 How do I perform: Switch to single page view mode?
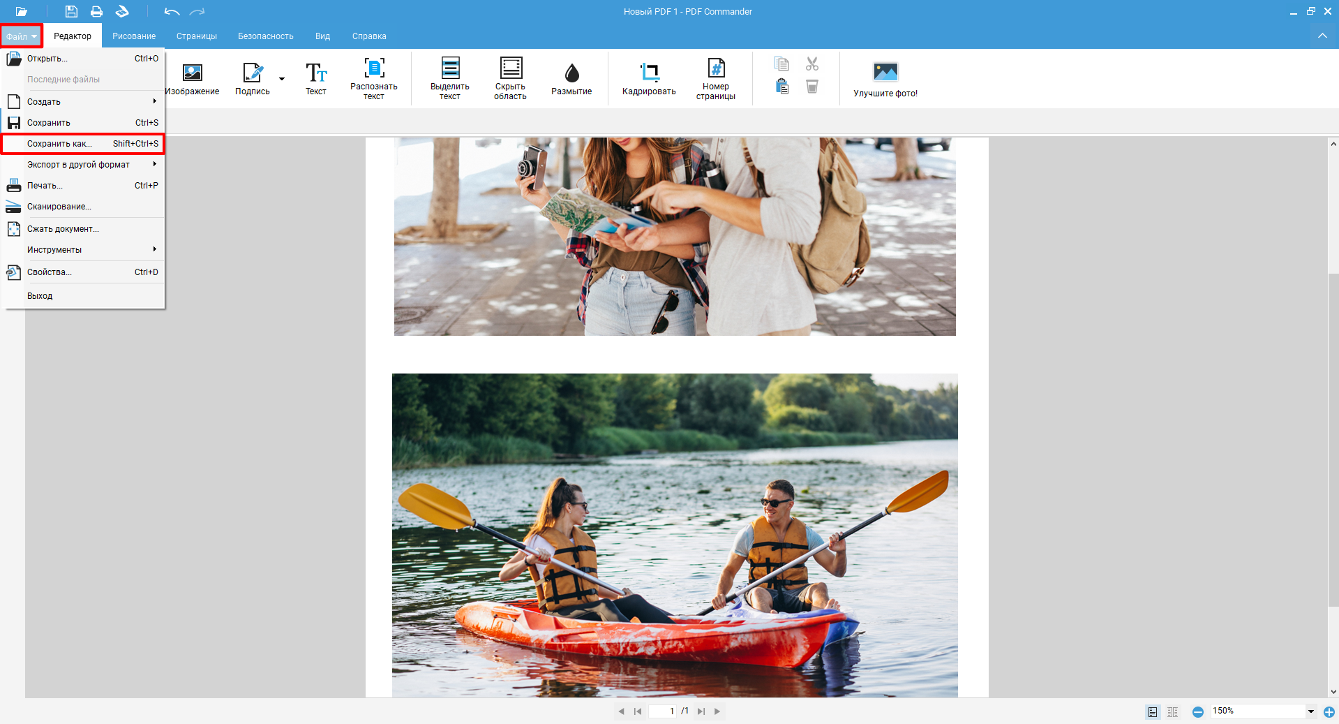point(1153,711)
